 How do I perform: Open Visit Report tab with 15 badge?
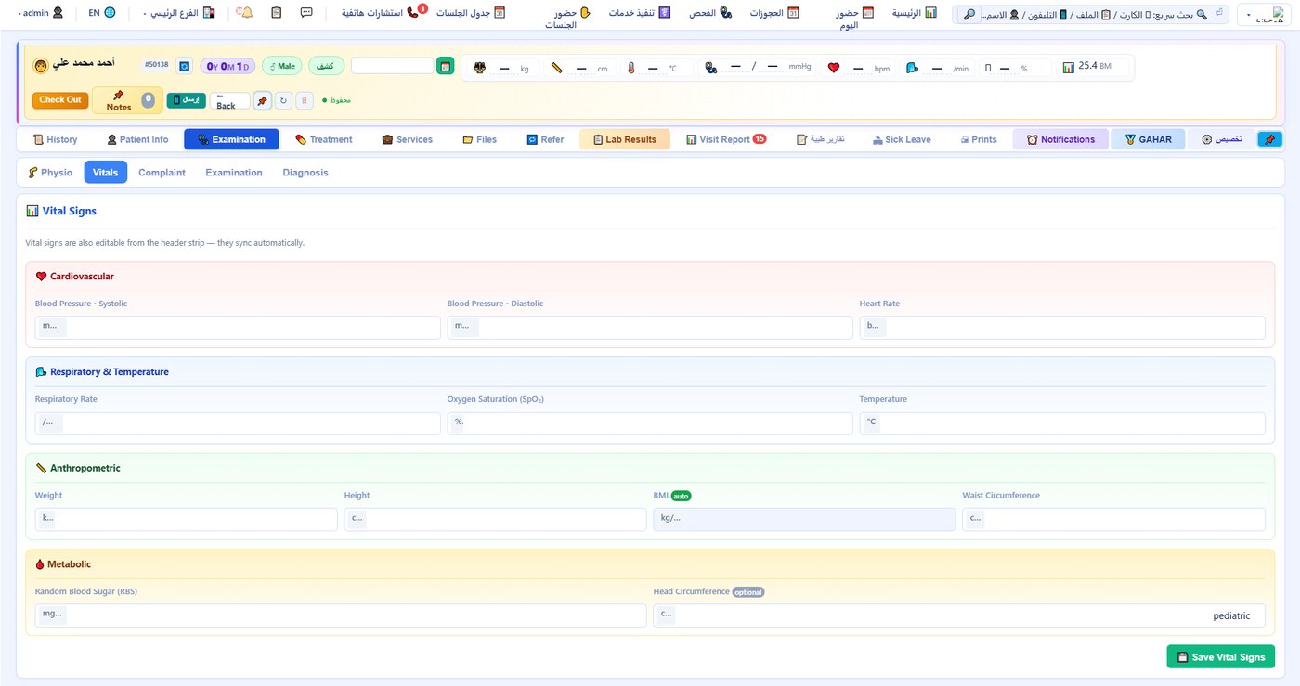pyautogui.click(x=726, y=139)
